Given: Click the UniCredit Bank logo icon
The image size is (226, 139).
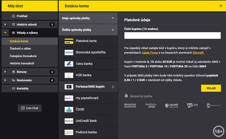Looking at the screenshot, I should pos(69,121).
